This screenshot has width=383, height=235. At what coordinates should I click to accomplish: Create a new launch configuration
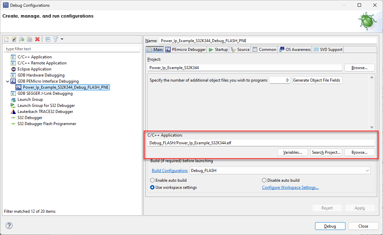click(x=6, y=39)
